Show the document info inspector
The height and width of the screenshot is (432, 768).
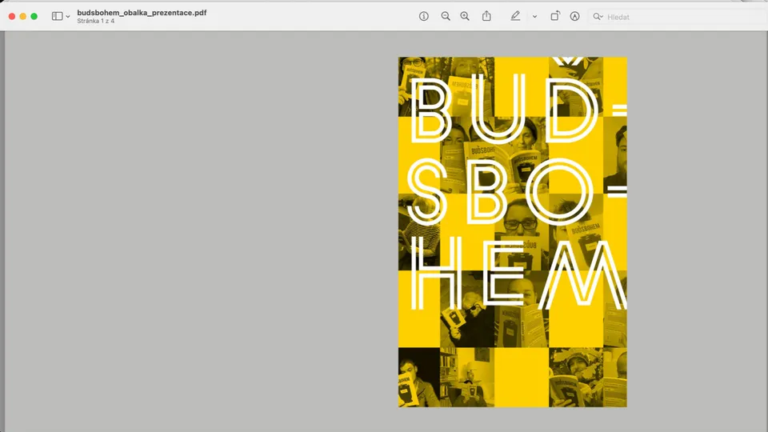[424, 16]
